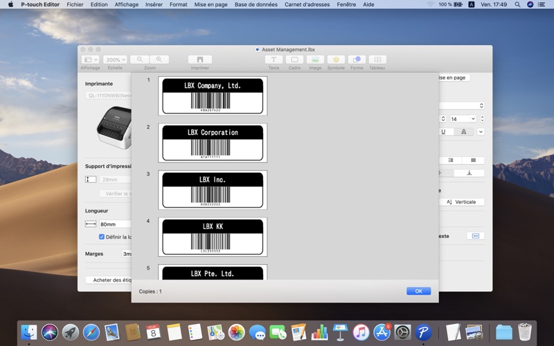The height and width of the screenshot is (346, 554).
Task: Open the Base de données menu
Action: (256, 5)
